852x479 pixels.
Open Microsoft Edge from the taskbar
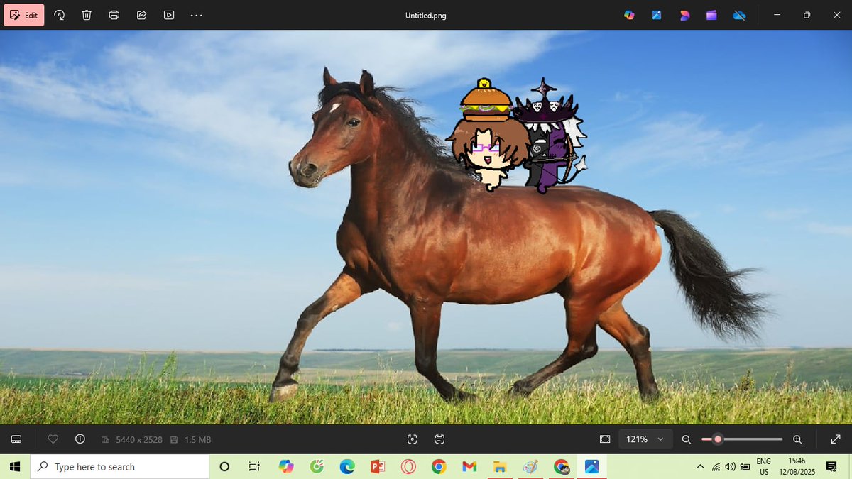[x=347, y=467]
